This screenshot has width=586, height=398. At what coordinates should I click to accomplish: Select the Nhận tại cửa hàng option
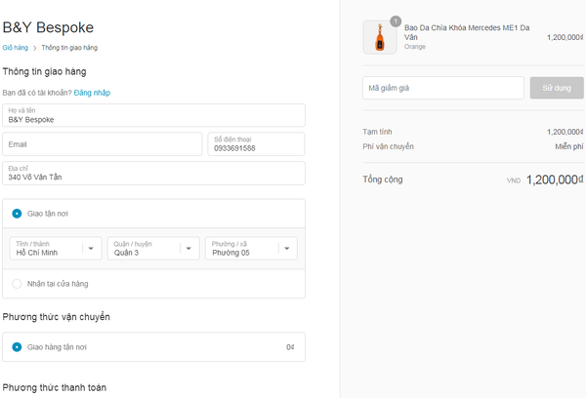[x=17, y=283]
